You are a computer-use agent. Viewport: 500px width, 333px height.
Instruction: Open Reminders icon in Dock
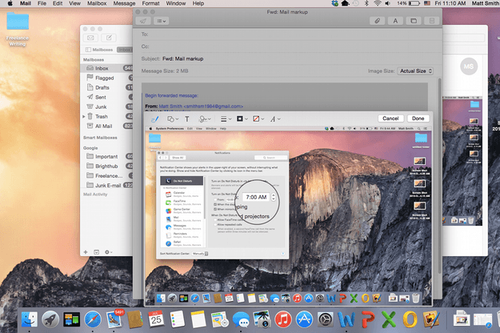coord(177,319)
